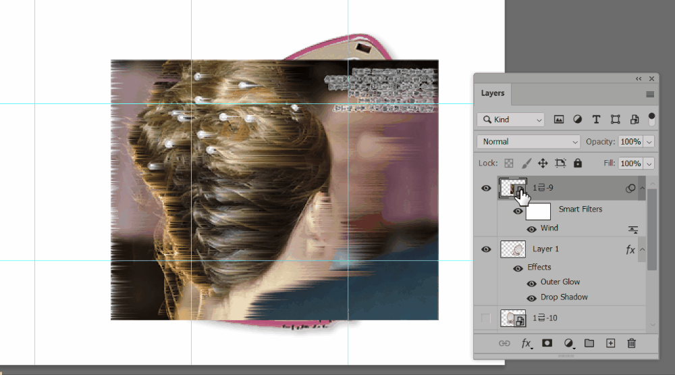Viewport: 675px width, 375px height.
Task: Select Layer 1 thumbnail
Action: [513, 249]
